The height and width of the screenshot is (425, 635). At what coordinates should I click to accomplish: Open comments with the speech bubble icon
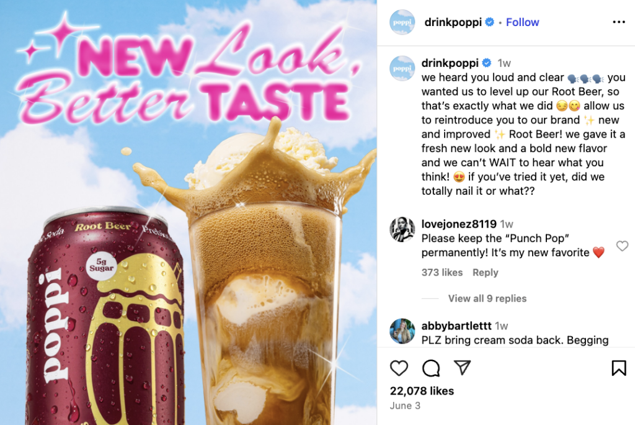point(431,368)
